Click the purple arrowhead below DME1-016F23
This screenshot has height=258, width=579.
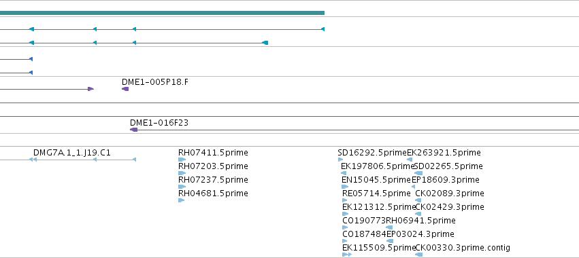[133, 130]
